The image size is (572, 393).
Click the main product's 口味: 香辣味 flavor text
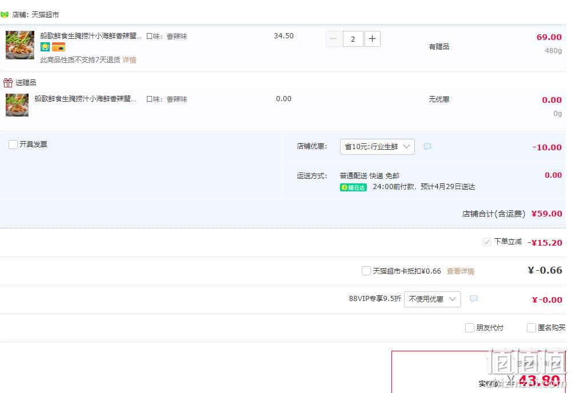coord(167,37)
